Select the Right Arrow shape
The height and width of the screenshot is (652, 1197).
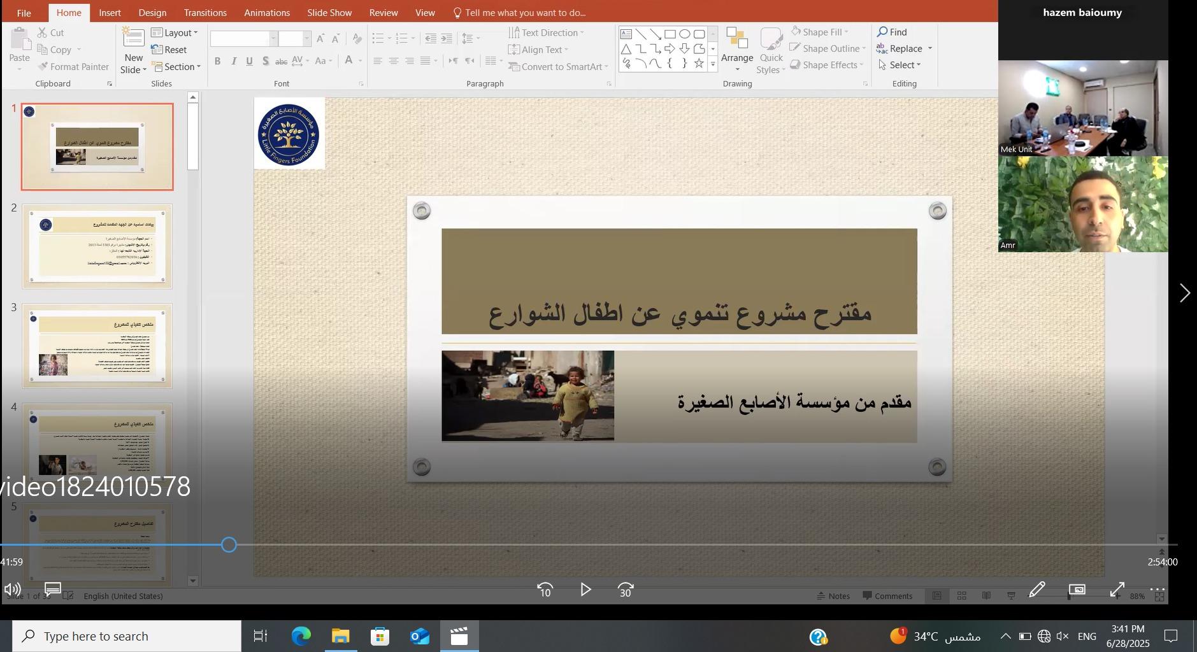coord(670,48)
